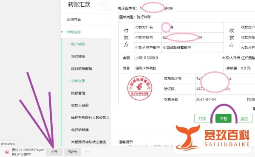Expand 功能变更 submenu group
Viewport: 255px width, 157px height.
[x=78, y=81]
